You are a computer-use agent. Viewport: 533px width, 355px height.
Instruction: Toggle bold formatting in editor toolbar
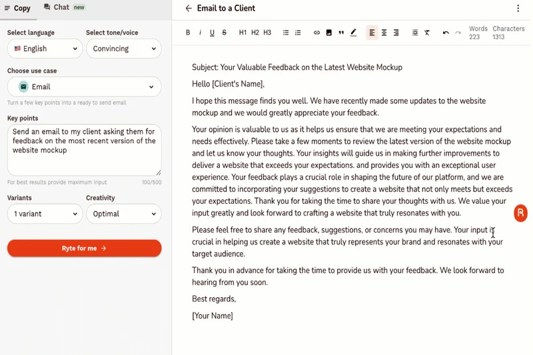pyautogui.click(x=188, y=33)
